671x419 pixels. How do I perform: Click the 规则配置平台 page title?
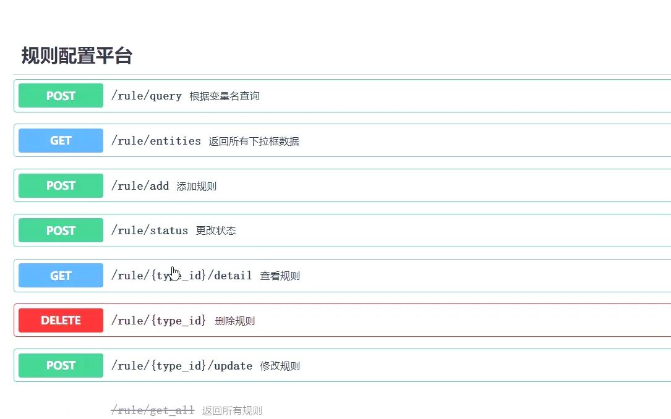coord(77,56)
